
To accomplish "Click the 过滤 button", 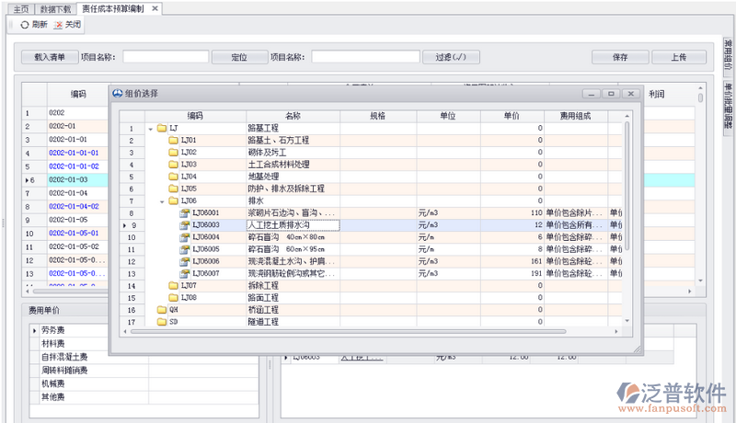I will click(x=451, y=57).
